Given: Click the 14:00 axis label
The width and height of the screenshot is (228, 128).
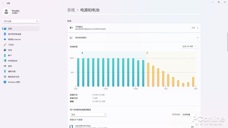Looking at the screenshot, I should click(x=106, y=89).
